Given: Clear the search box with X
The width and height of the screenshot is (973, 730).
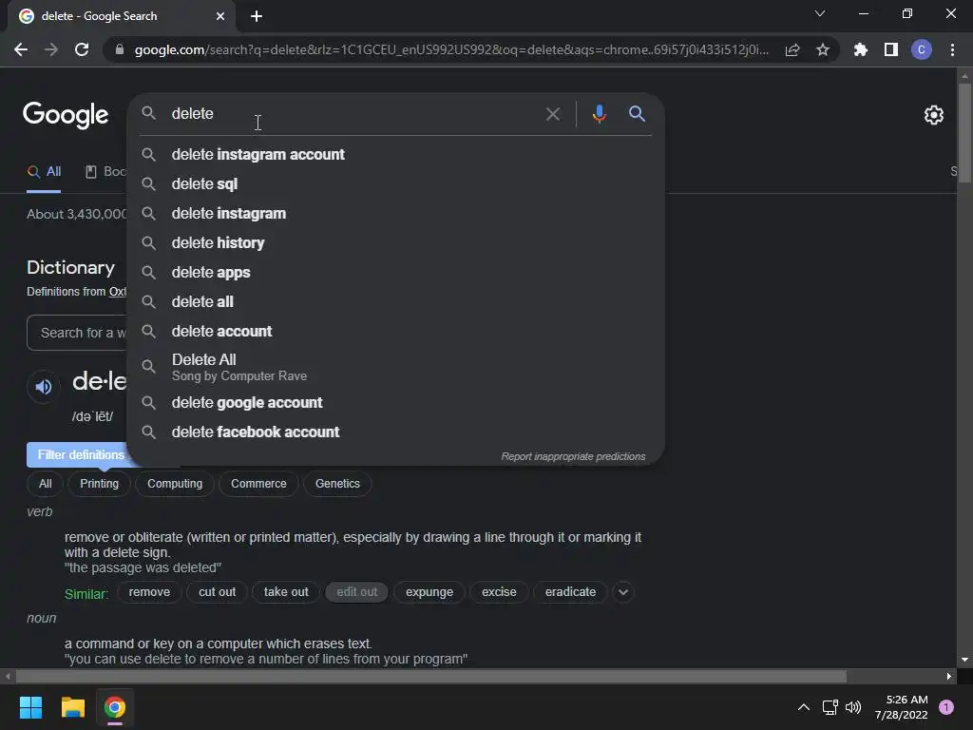Looking at the screenshot, I should pos(552,114).
